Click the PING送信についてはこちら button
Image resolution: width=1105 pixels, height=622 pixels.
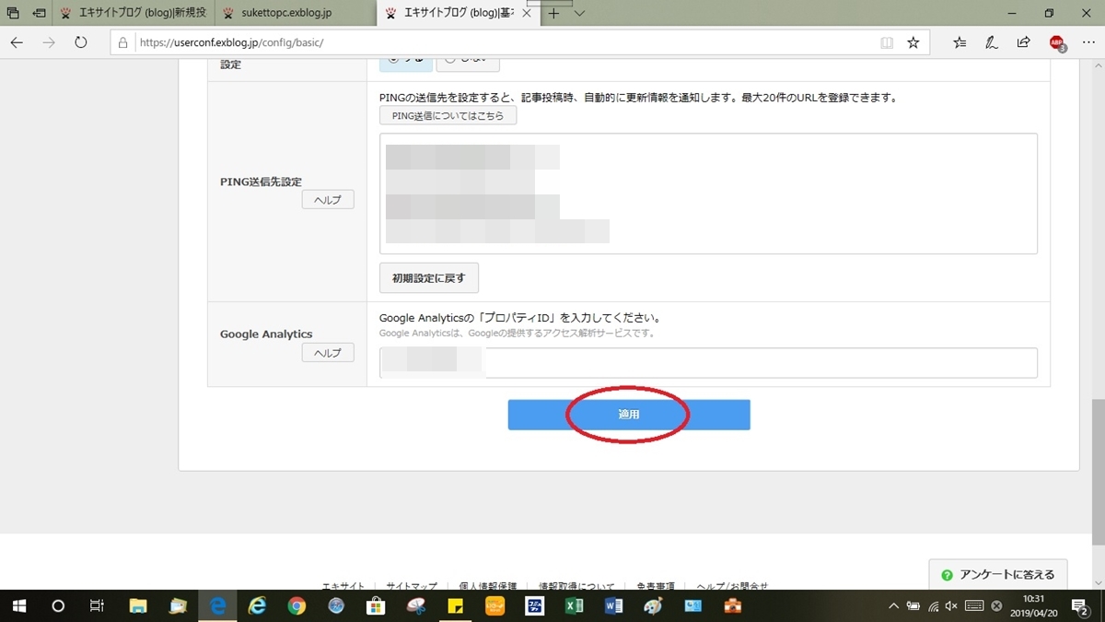point(448,116)
